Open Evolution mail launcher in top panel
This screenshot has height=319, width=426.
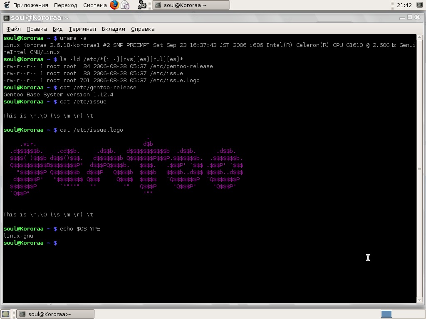coord(125,5)
